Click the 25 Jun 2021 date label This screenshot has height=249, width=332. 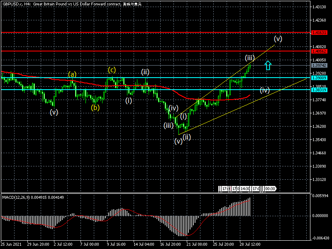(11, 244)
